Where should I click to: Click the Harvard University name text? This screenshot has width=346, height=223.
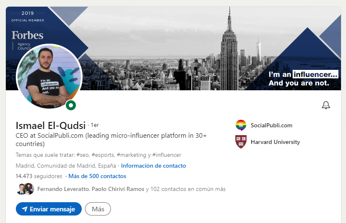[275, 142]
